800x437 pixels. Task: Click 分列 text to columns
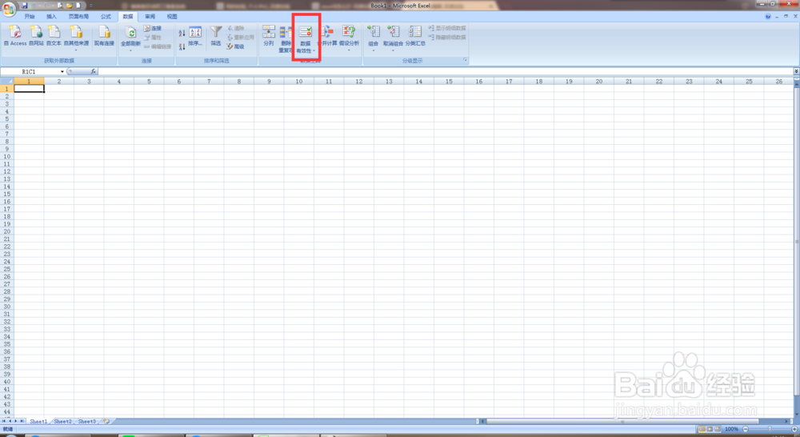(269, 36)
